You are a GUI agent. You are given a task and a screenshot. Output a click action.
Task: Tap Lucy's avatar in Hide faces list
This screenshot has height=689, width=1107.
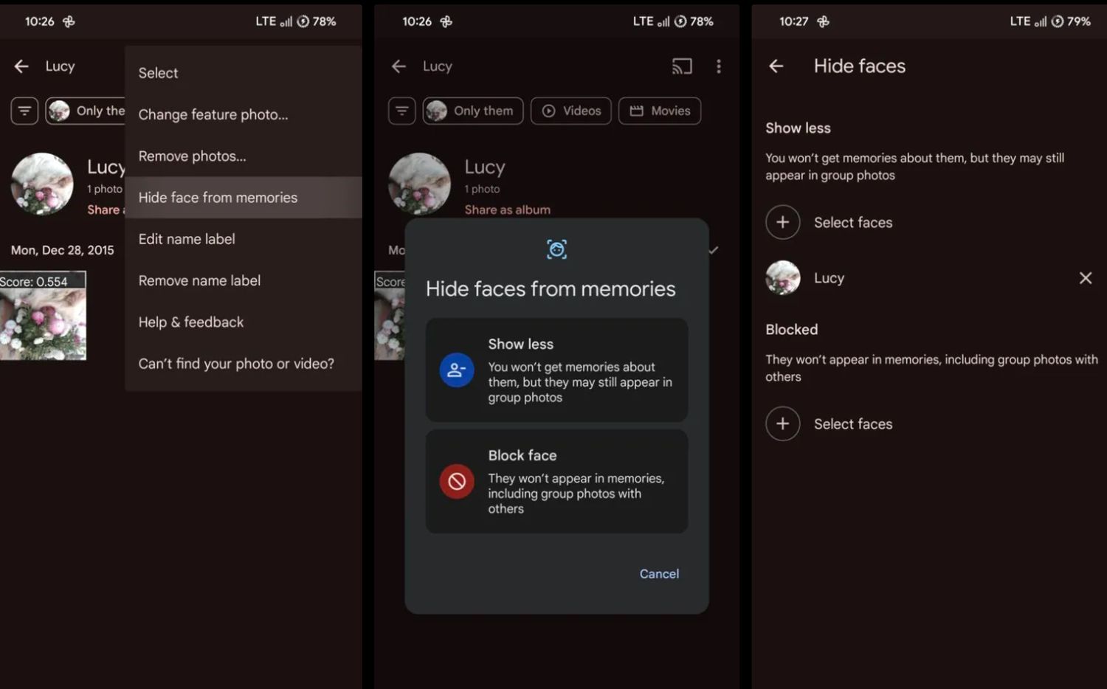pyautogui.click(x=782, y=278)
